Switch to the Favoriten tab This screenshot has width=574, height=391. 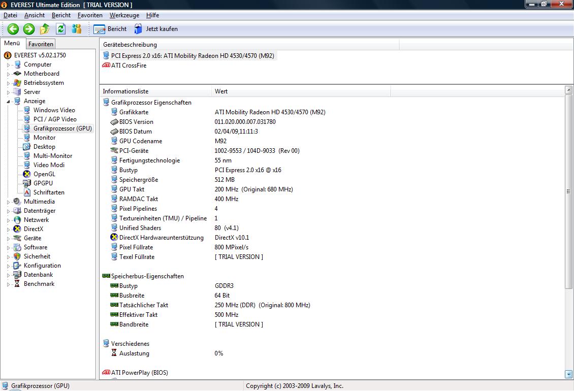tap(41, 44)
